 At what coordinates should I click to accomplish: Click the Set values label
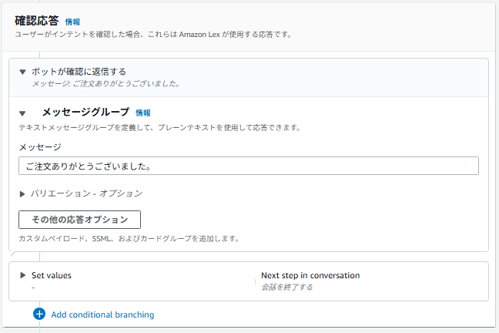click(52, 275)
